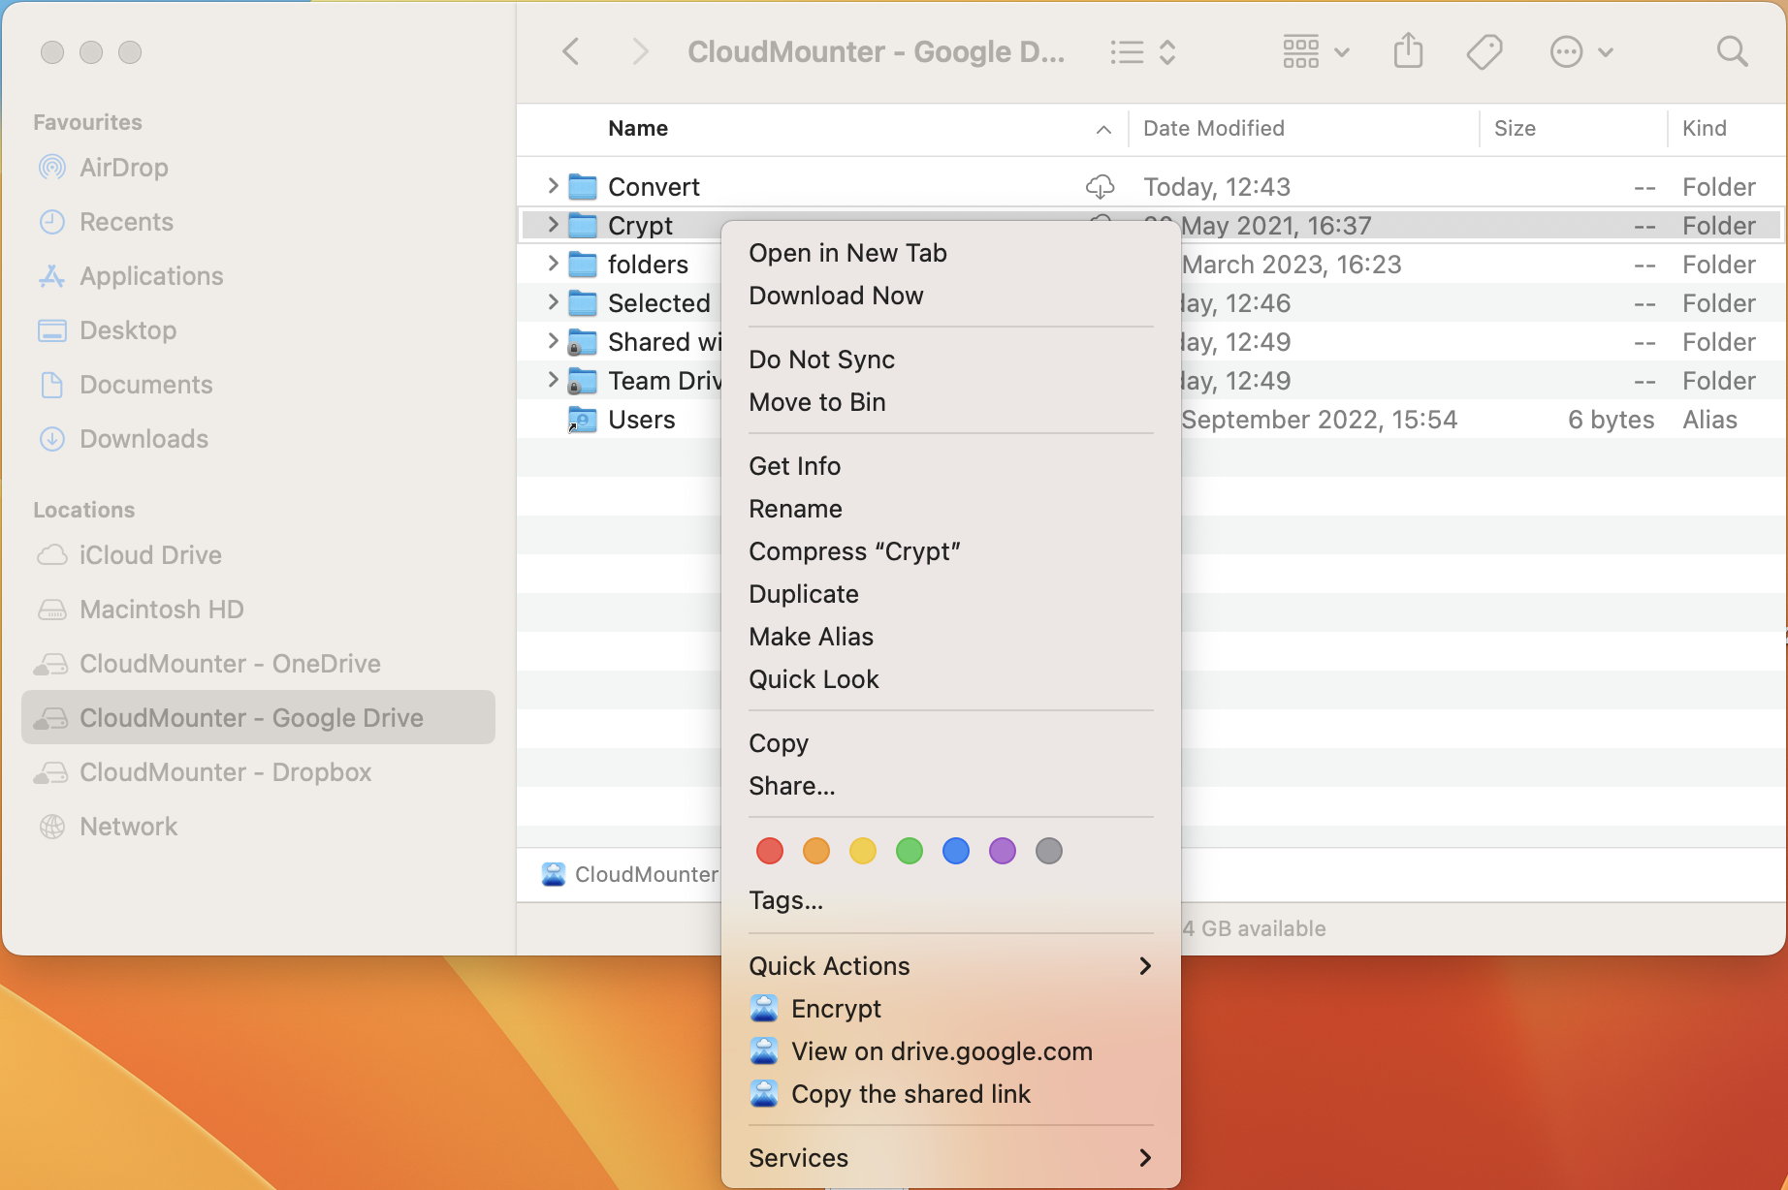Choose View on drive.google.com
Image resolution: width=1788 pixels, height=1190 pixels.
tap(950, 1051)
